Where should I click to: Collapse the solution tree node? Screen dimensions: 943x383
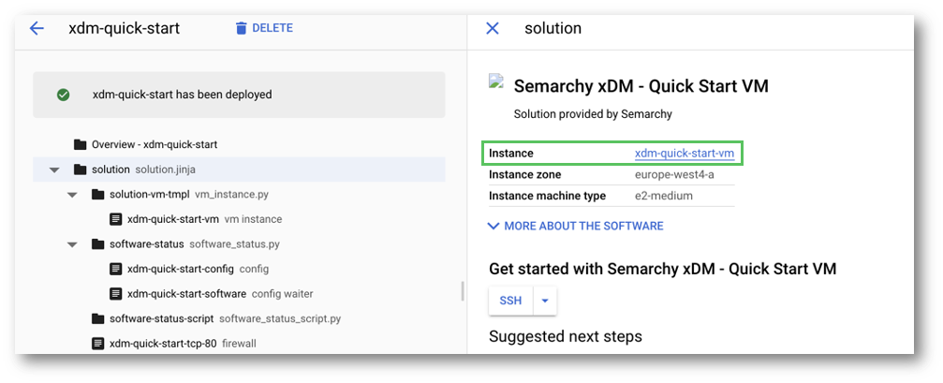54,170
